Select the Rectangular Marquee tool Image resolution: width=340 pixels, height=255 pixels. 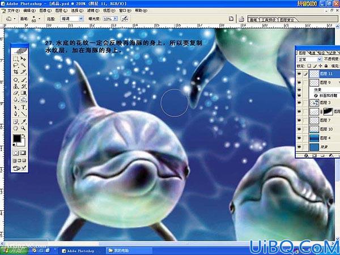coord(16,58)
